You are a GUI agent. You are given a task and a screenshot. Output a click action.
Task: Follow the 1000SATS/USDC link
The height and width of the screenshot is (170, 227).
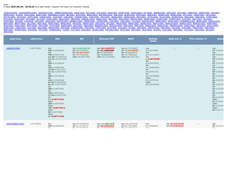45,13
